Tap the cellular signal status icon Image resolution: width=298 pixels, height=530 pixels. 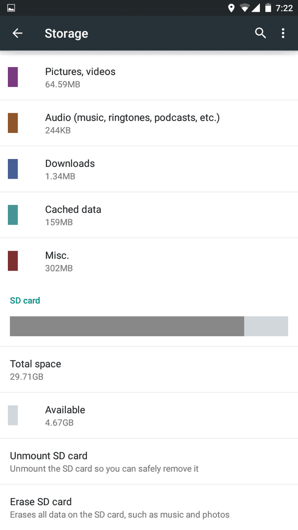[x=255, y=8]
